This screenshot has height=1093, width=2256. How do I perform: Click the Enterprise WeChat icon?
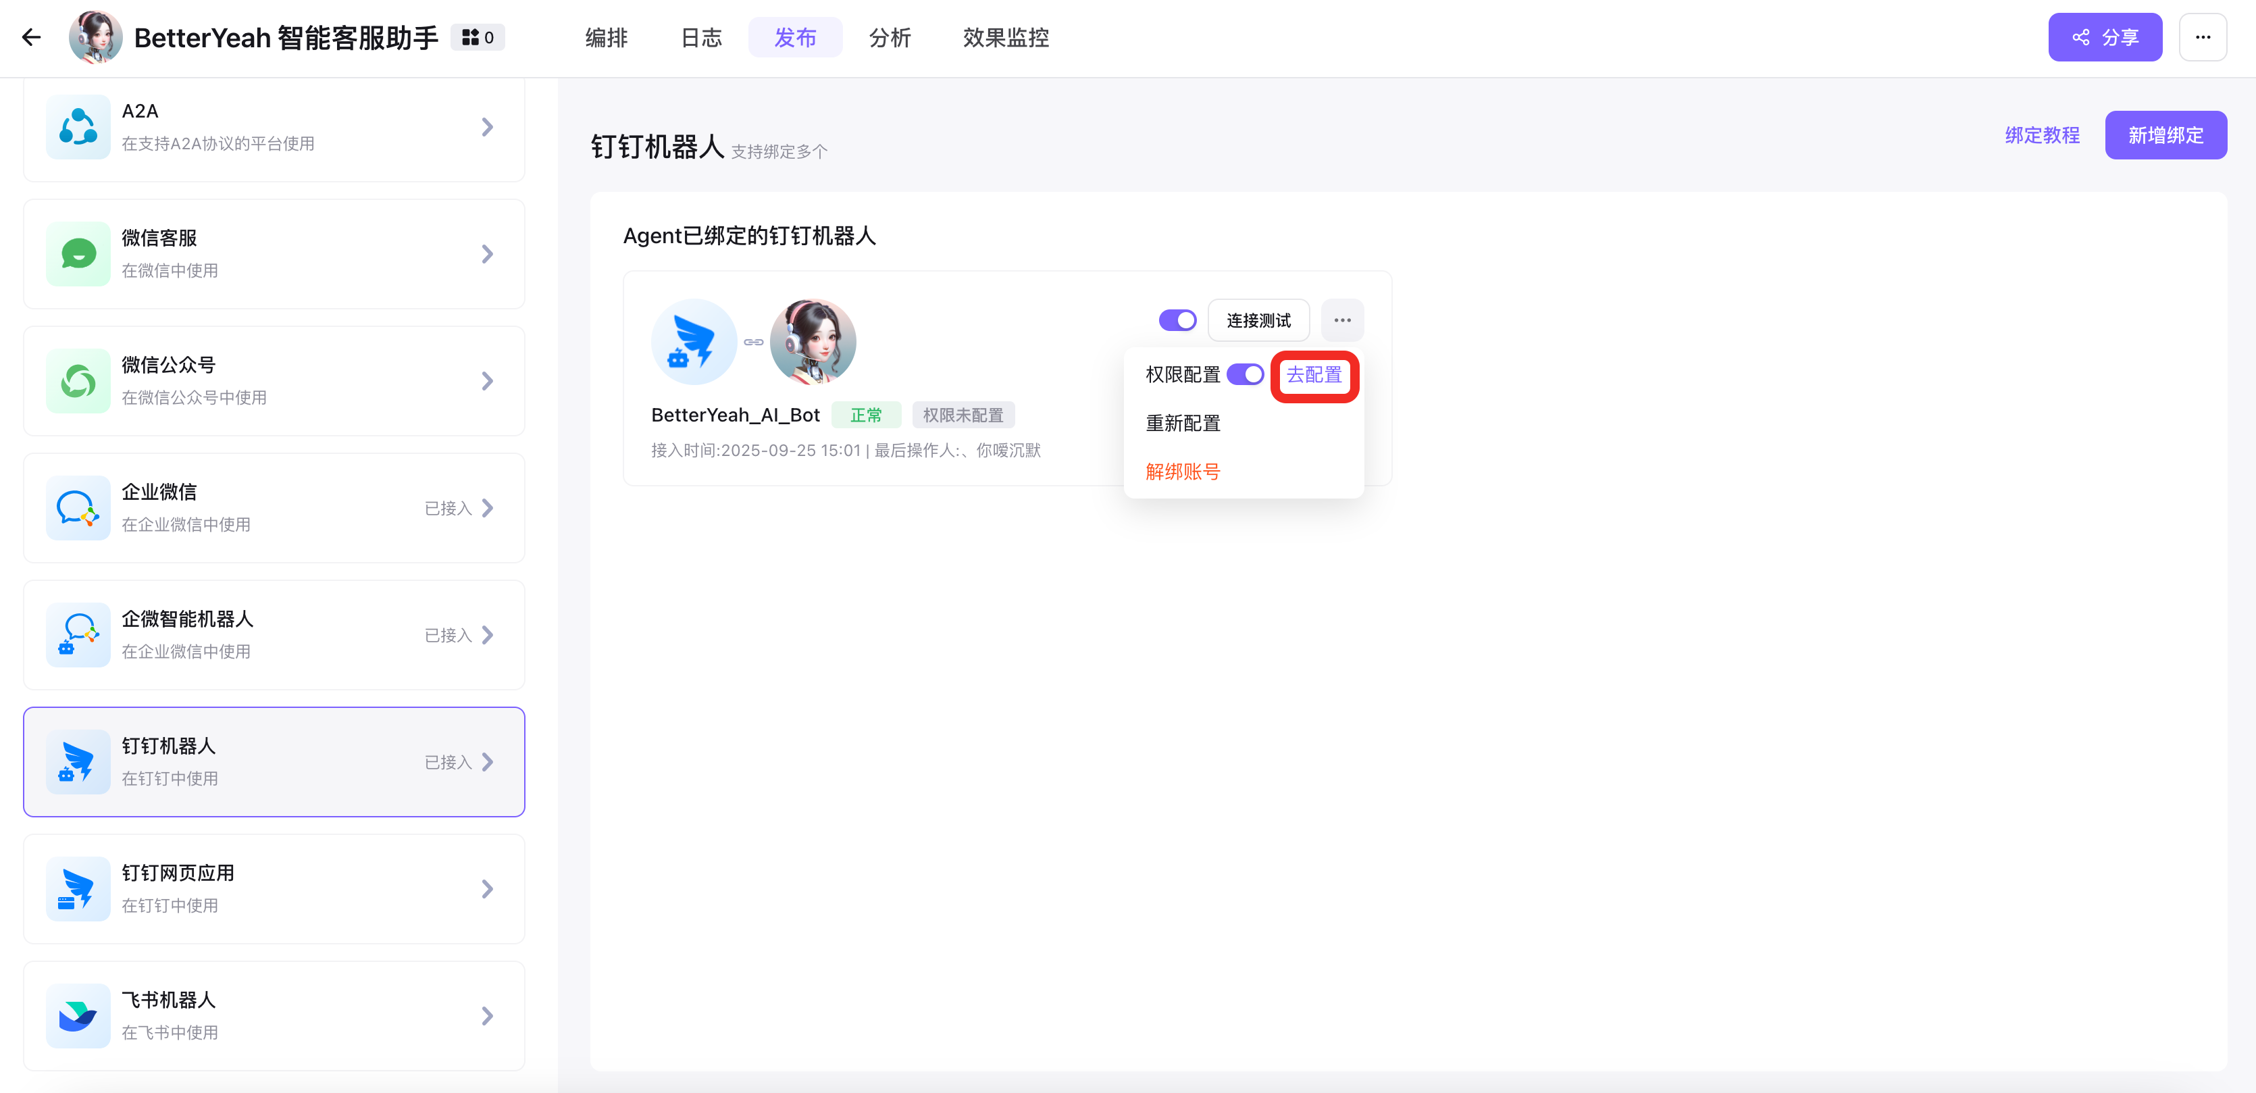[78, 508]
